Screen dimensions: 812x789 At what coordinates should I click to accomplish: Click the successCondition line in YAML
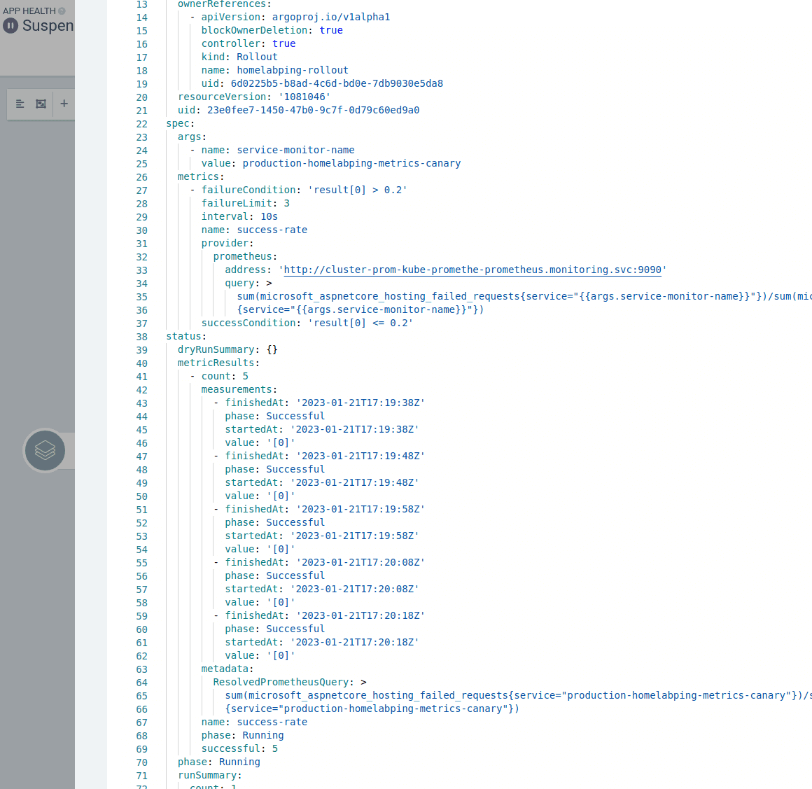[x=307, y=323]
